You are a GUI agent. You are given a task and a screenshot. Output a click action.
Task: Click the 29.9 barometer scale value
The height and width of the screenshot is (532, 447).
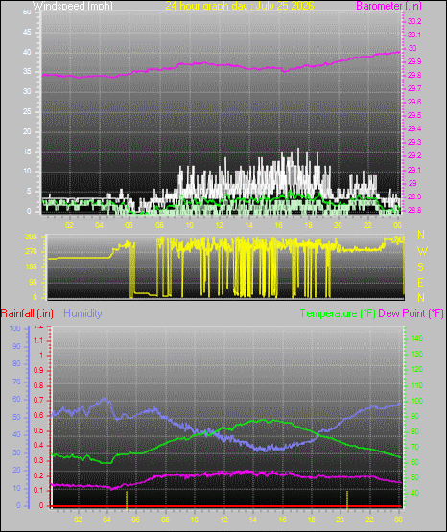click(x=414, y=61)
